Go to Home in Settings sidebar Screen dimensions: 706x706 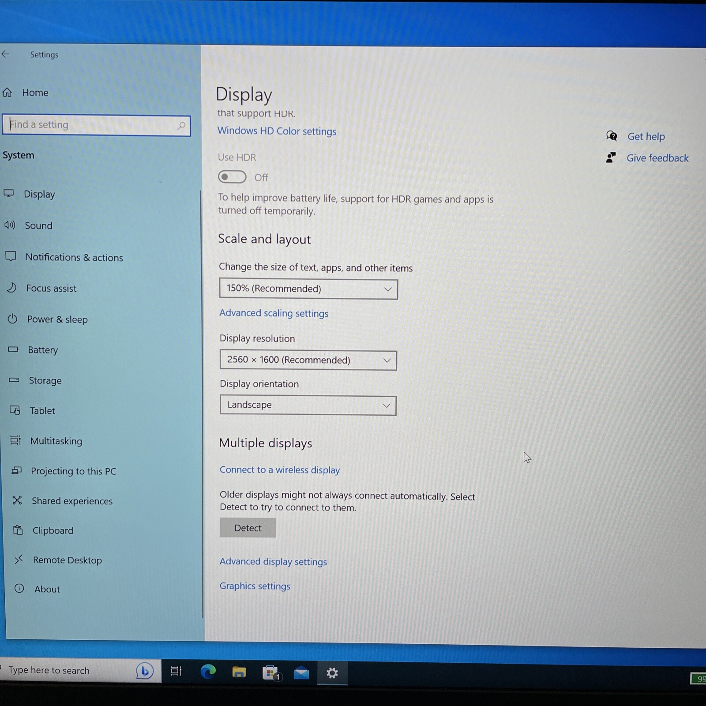(35, 93)
